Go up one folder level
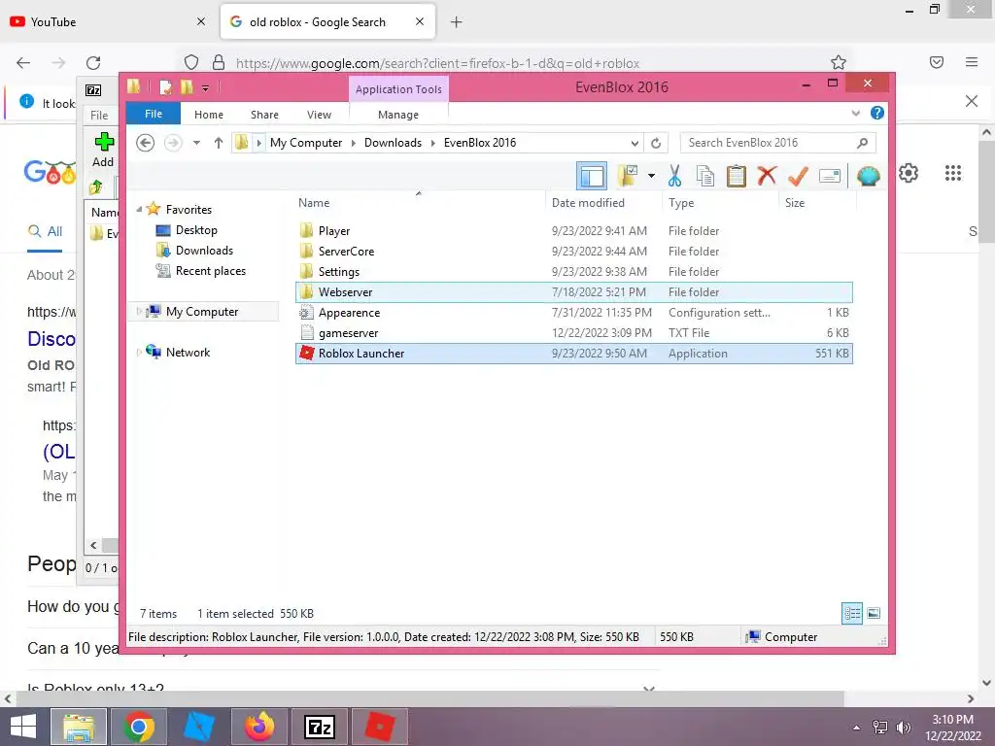This screenshot has height=746, width=995. pyautogui.click(x=219, y=143)
